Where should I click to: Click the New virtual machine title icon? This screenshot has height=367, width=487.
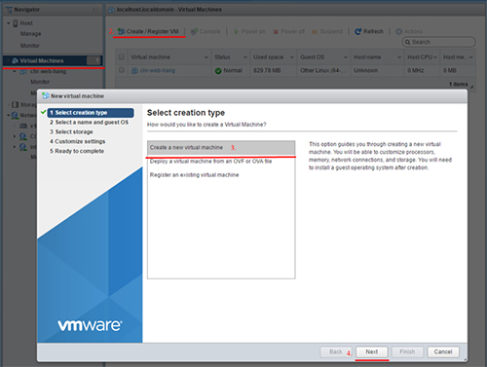coord(46,95)
